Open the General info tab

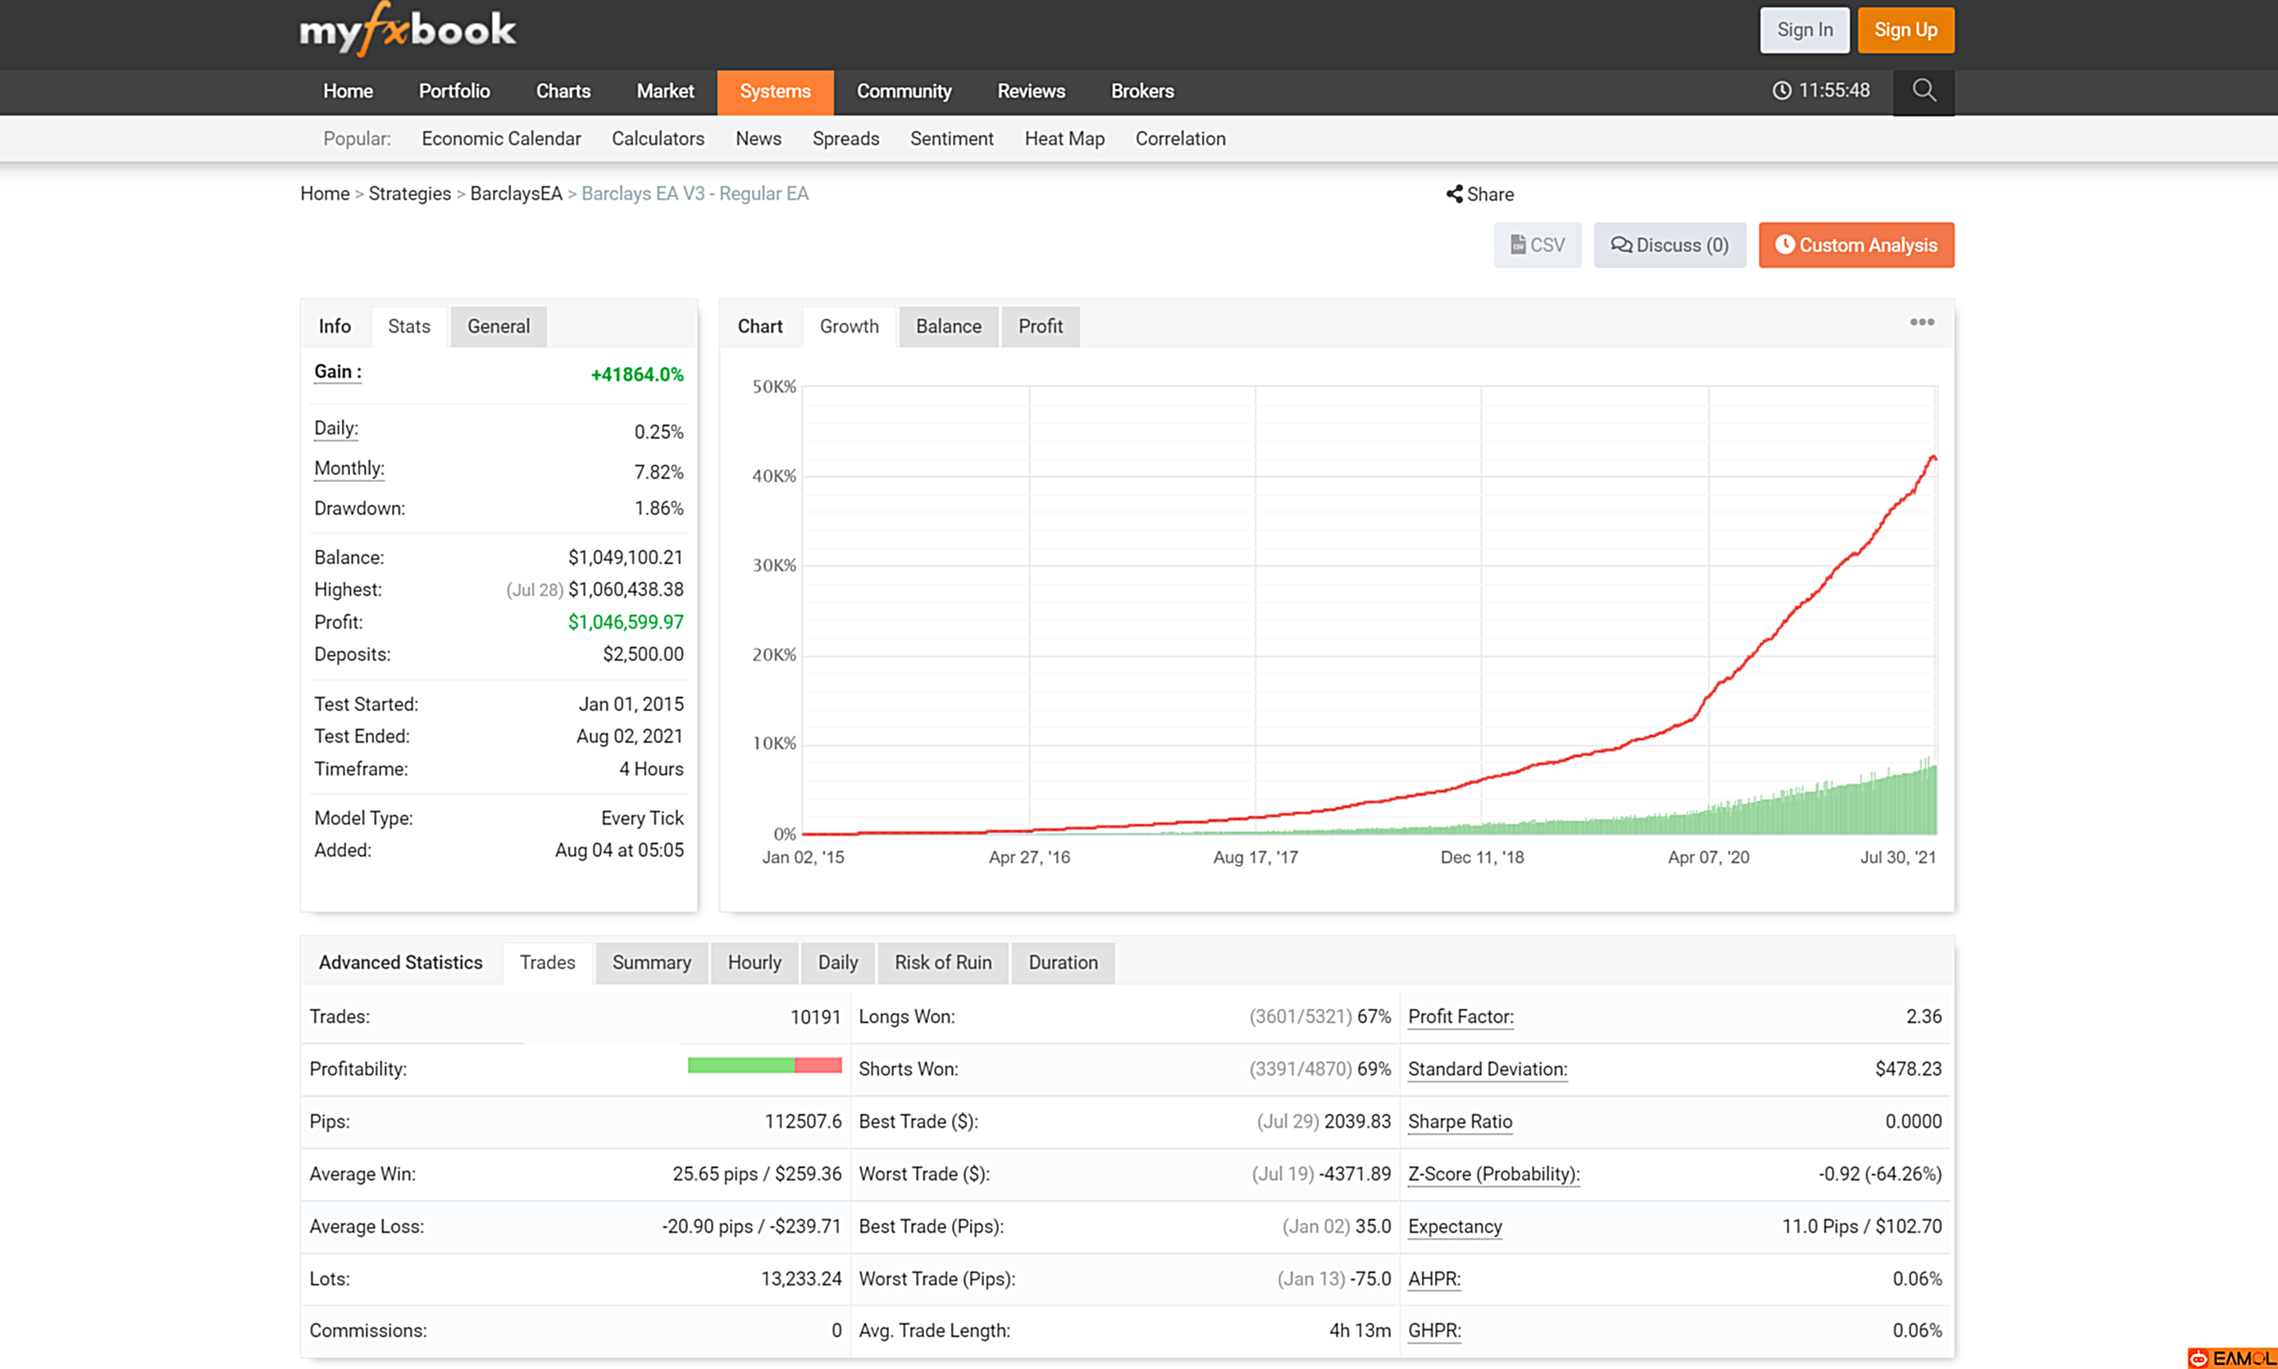(x=497, y=326)
